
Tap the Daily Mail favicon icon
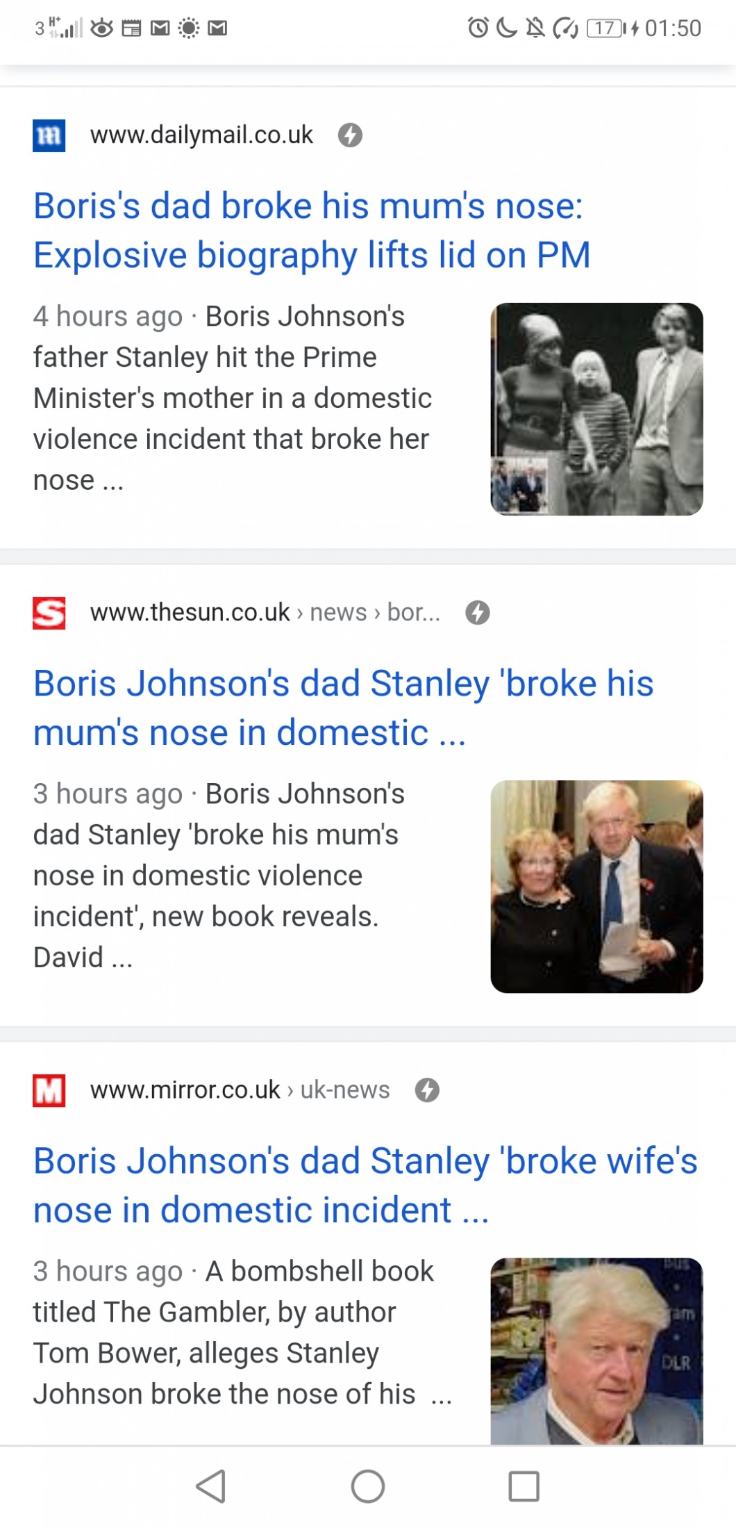point(49,135)
